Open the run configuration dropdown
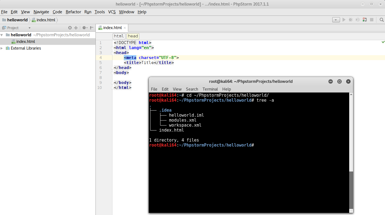Viewport: 385px width, 215px height. 336,20
